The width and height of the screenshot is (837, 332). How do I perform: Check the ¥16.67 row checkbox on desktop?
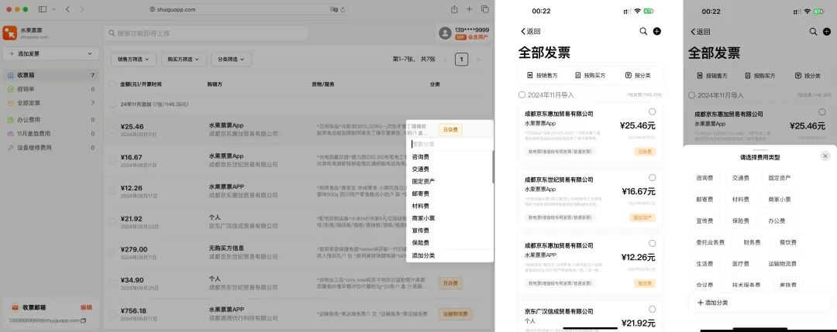point(112,160)
